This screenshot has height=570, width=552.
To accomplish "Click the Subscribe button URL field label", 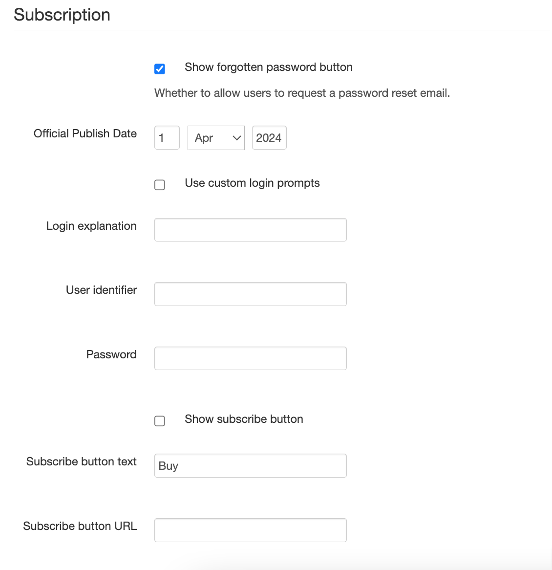I will point(80,526).
